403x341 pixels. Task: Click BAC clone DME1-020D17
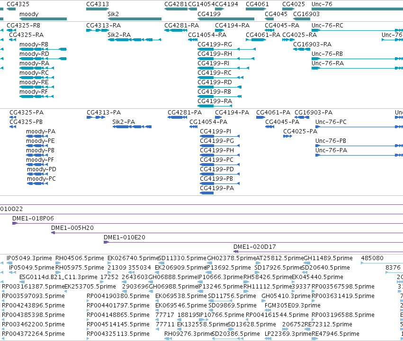[318, 252]
